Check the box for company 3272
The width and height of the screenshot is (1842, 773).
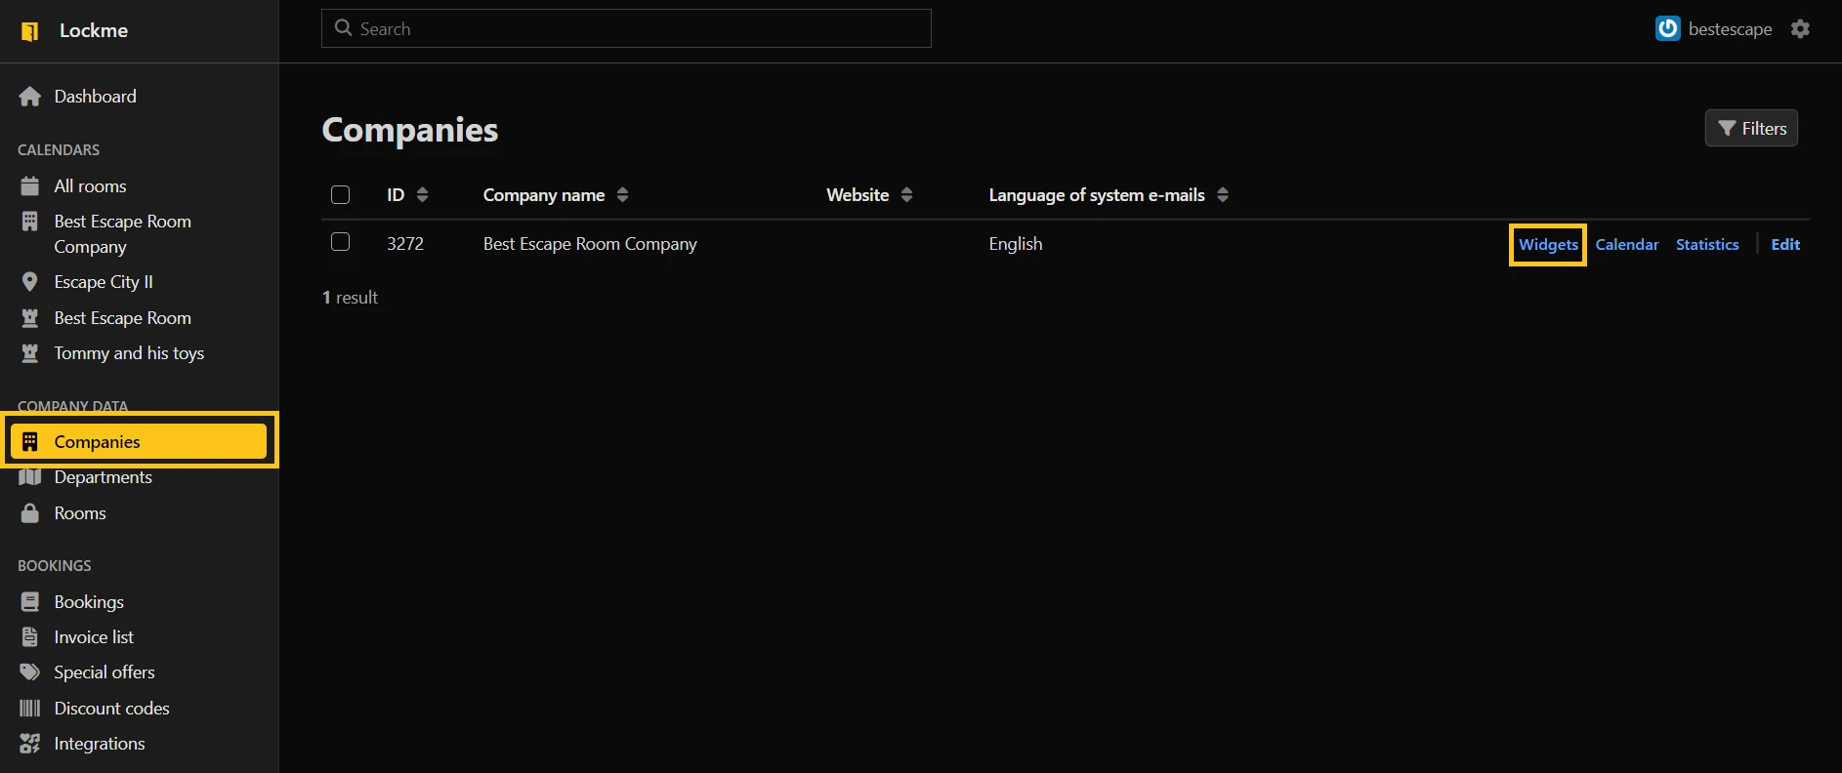coord(340,242)
